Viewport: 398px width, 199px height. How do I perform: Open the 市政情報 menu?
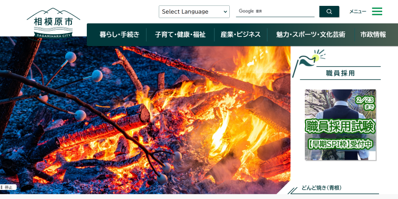pos(373,35)
